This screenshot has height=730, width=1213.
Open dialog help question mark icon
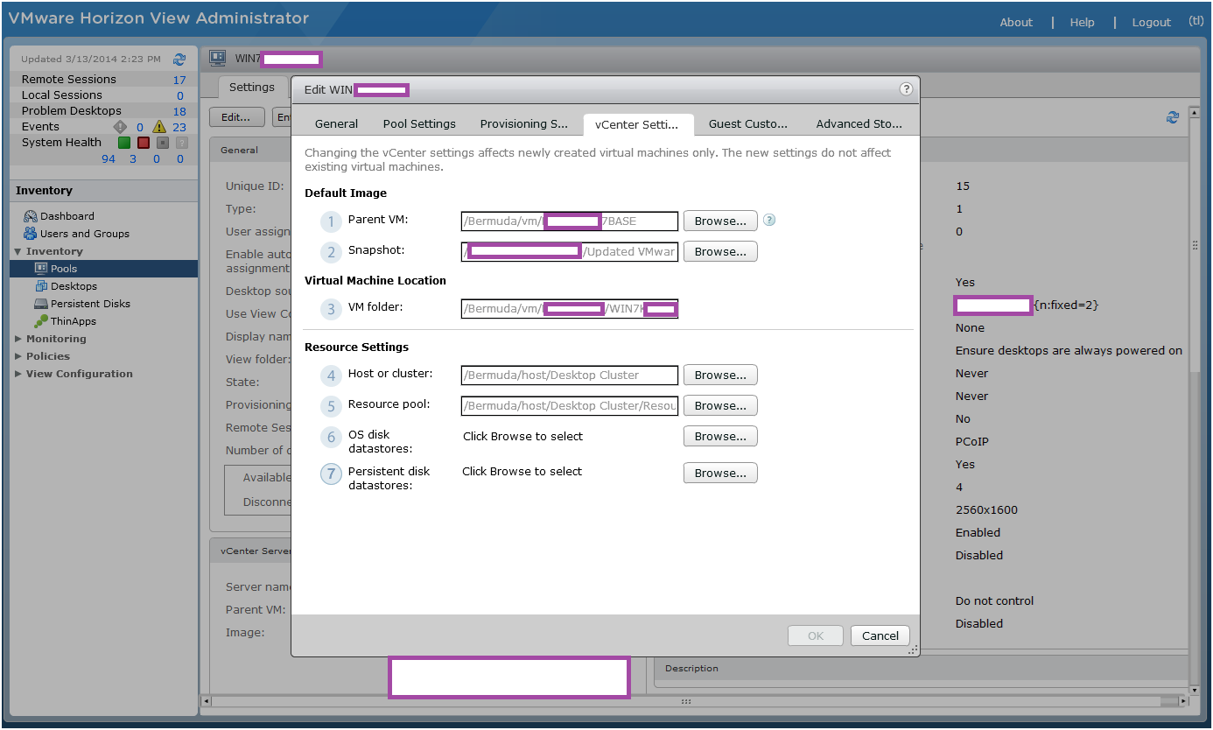(907, 89)
